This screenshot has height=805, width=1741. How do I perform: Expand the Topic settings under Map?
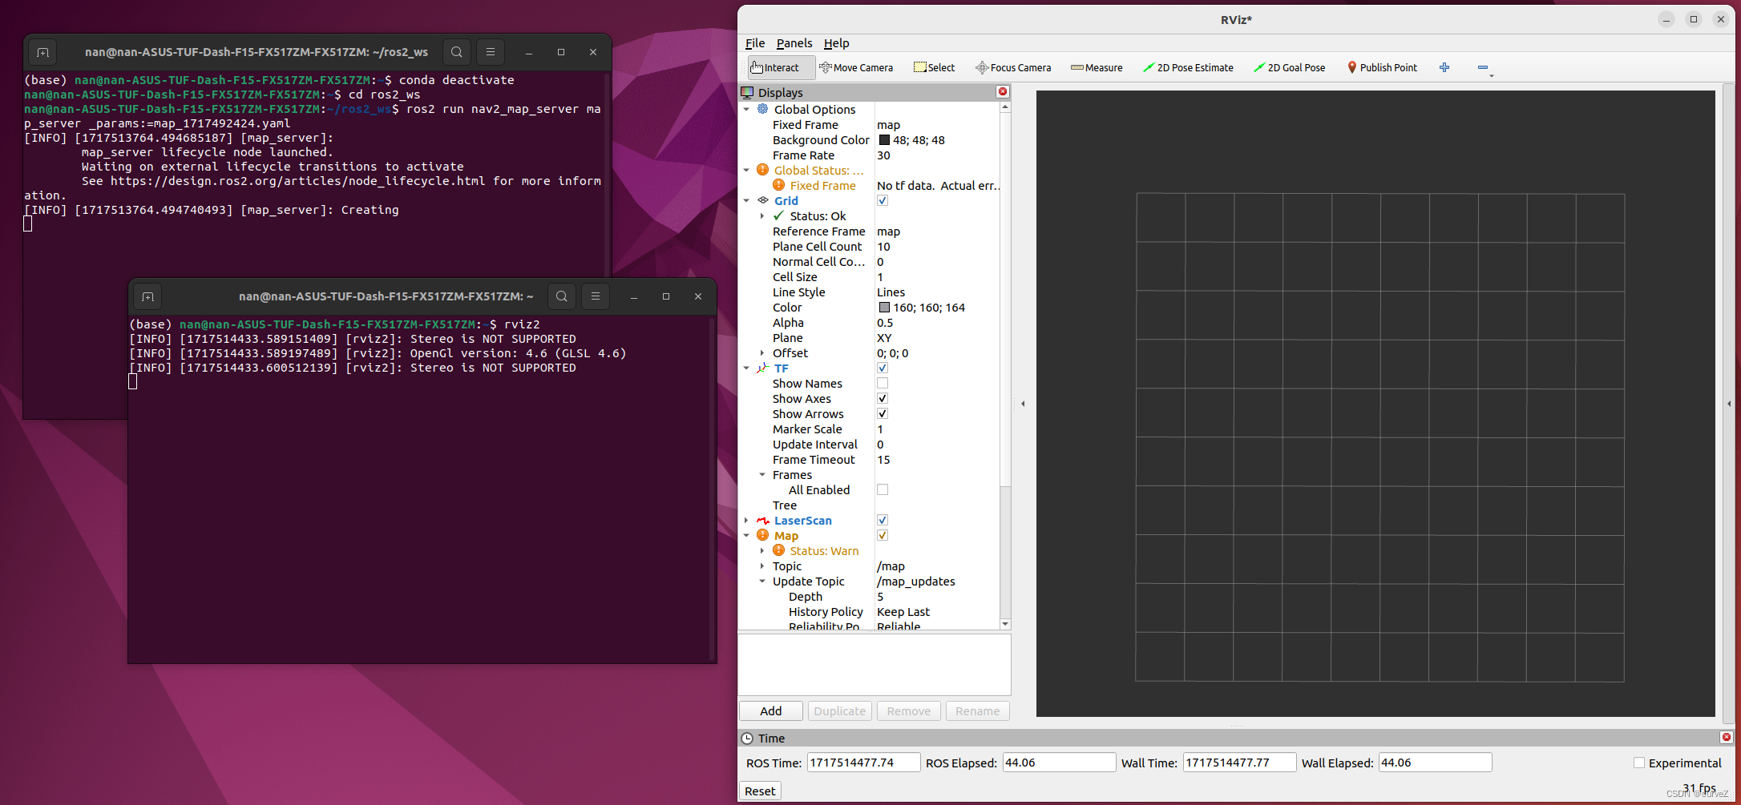coord(762,566)
